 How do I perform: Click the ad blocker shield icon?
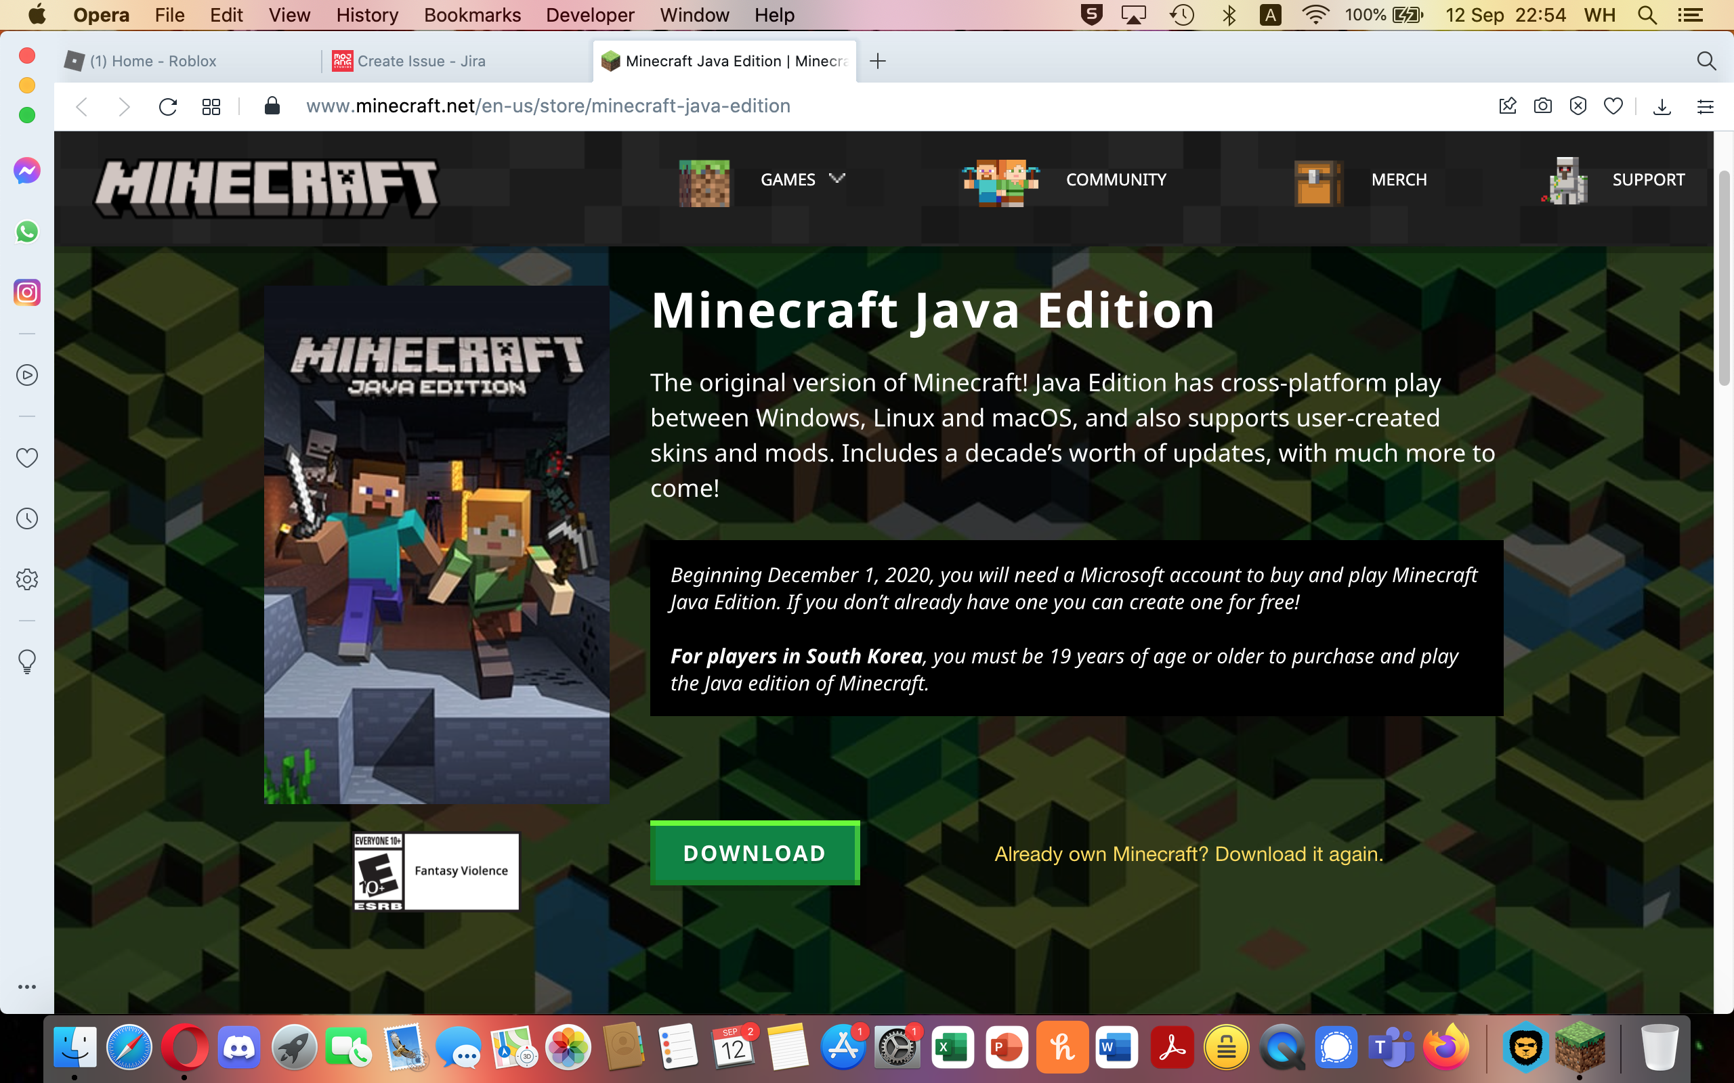click(1578, 106)
